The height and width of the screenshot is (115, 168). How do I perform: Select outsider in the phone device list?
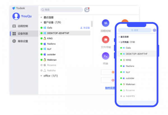point(137,78)
